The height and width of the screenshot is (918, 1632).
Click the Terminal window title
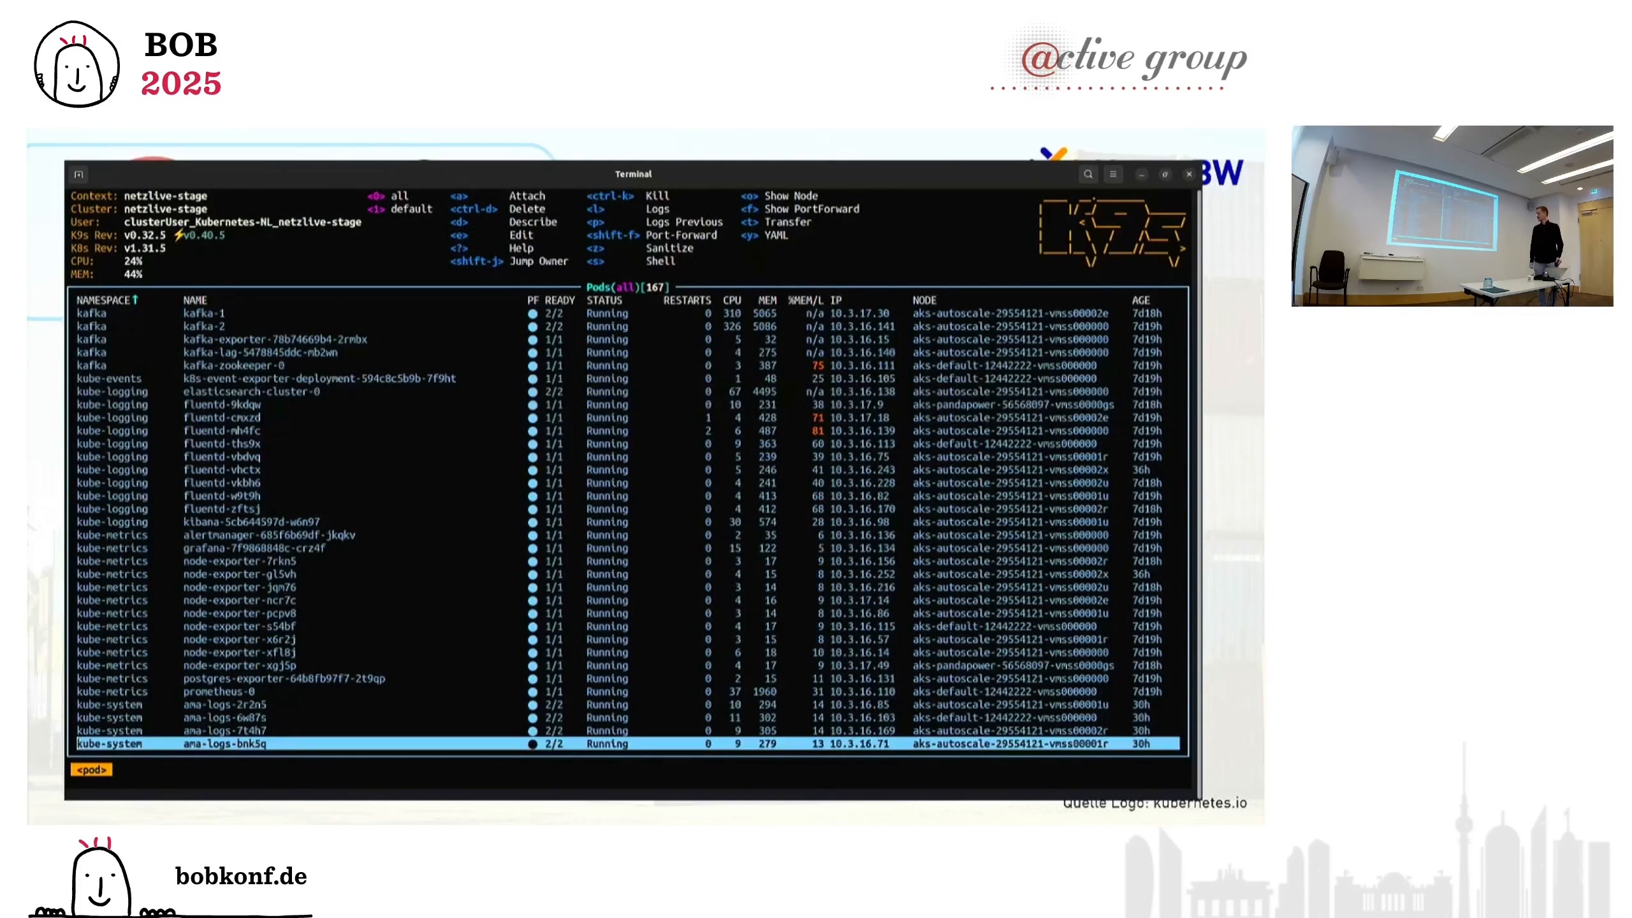click(x=633, y=174)
